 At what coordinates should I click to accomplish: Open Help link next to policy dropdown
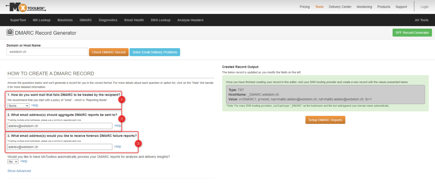35,106
